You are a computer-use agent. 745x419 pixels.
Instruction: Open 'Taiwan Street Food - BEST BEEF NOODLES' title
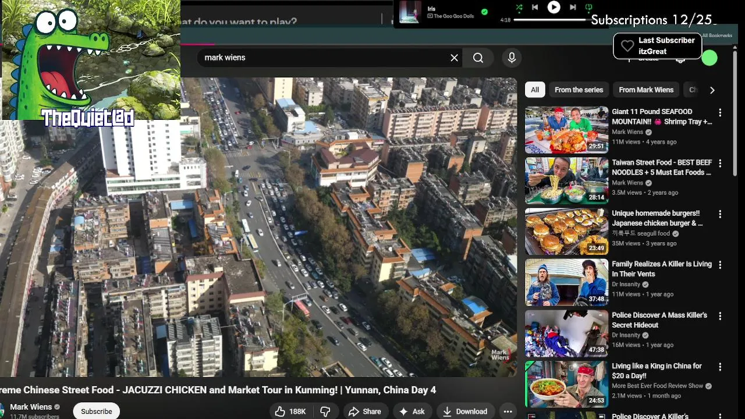click(662, 168)
